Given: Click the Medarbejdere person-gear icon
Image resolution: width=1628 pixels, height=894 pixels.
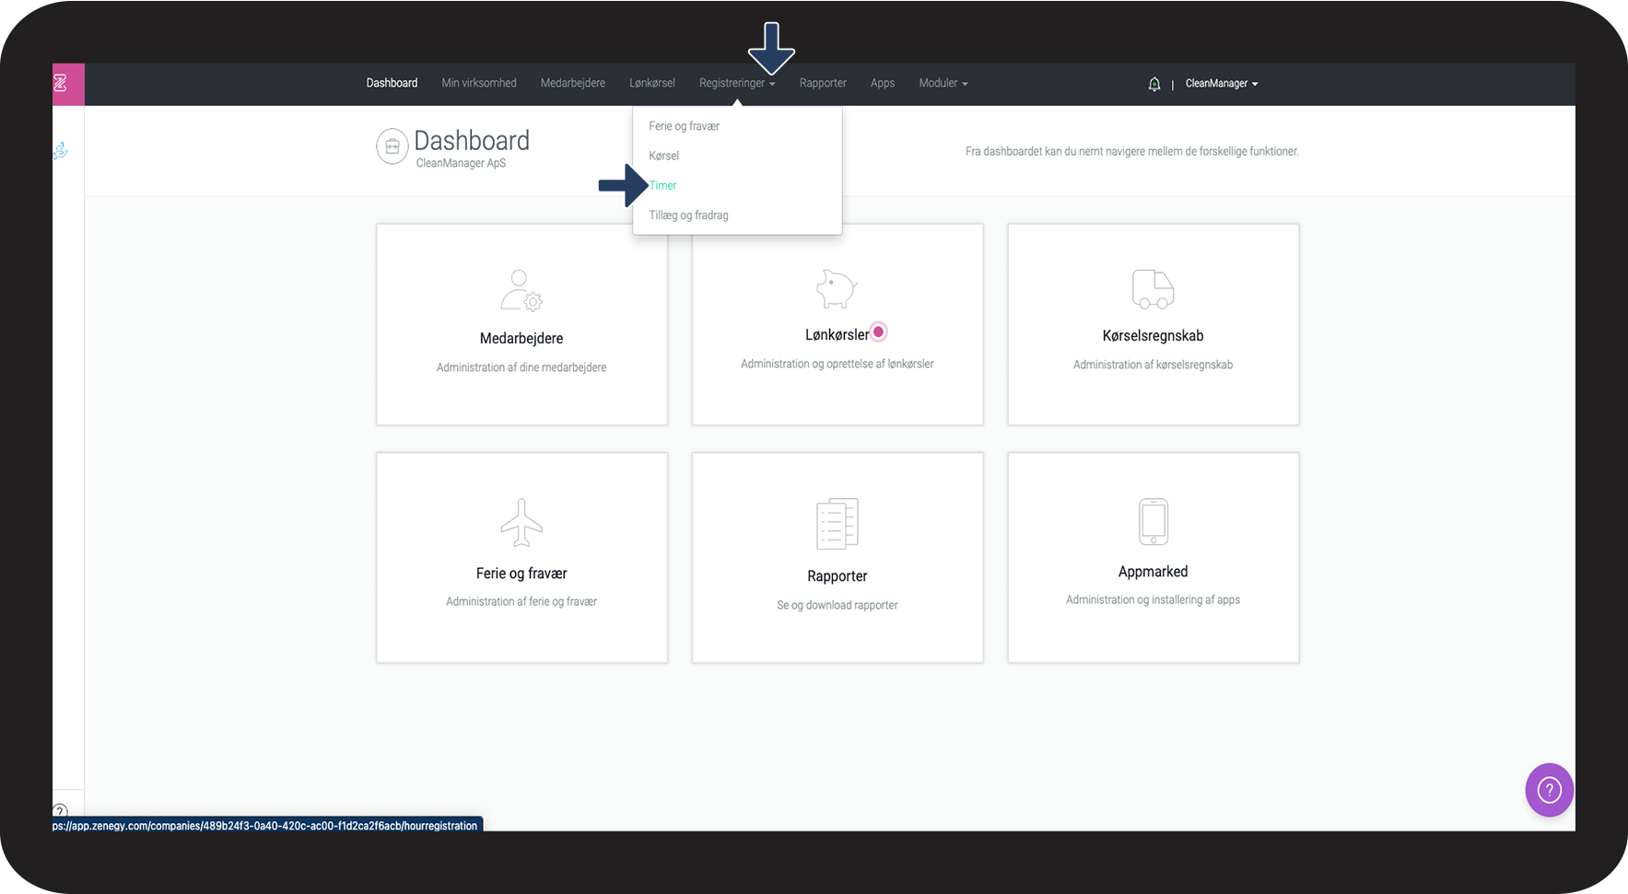Looking at the screenshot, I should point(521,290).
